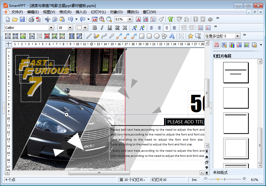Export as PDF using the PDF icon

38,19
